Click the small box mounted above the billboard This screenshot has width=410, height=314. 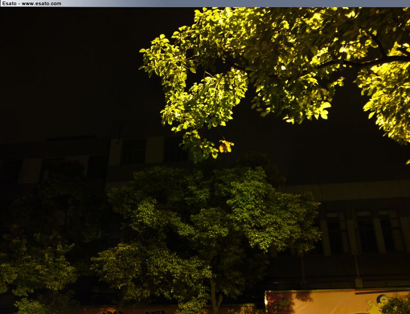click(359, 283)
